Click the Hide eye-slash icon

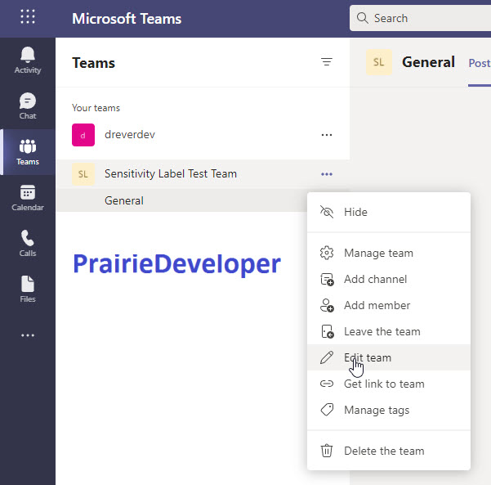point(327,212)
